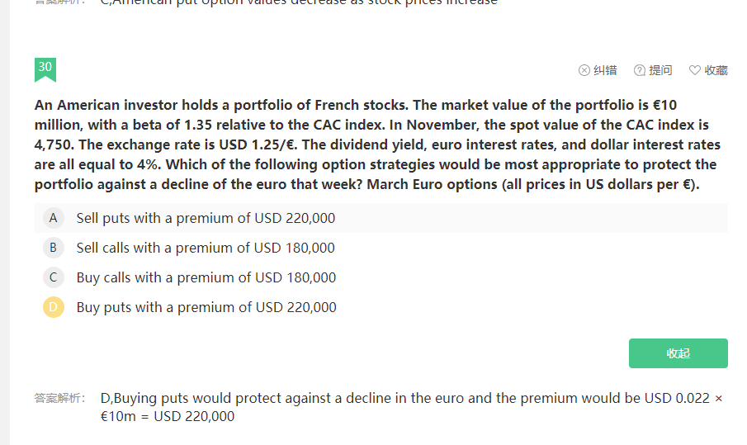Click the 收藏 heart icon

click(694, 70)
